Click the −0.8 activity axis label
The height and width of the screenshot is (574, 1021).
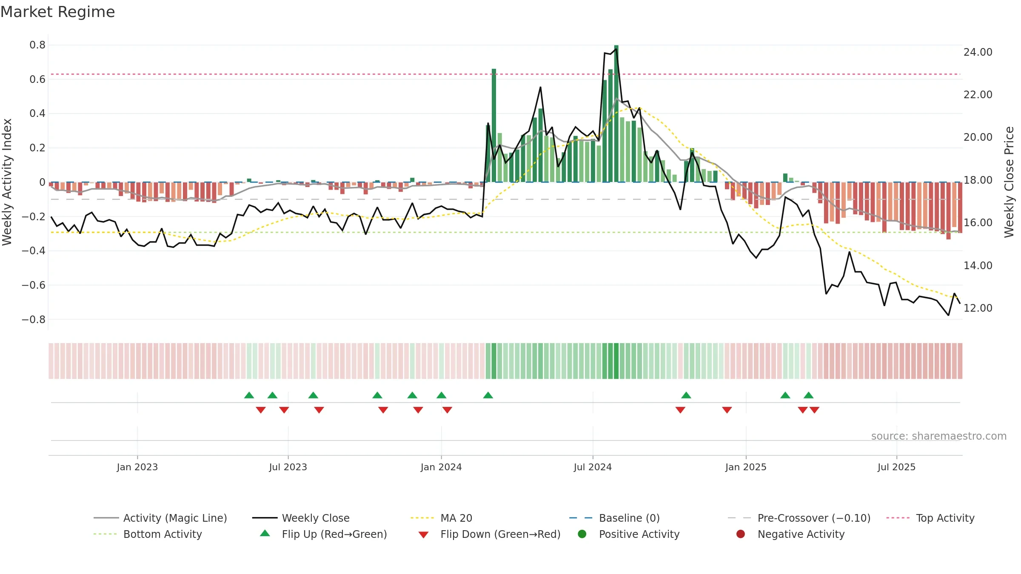(x=34, y=319)
